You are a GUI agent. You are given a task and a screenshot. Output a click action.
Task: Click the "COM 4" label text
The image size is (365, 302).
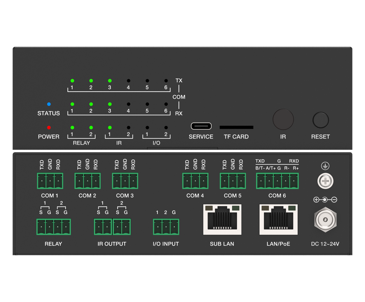[195, 196]
